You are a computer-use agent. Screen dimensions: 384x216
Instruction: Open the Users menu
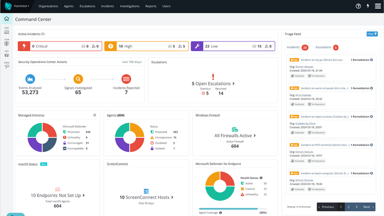point(166,6)
